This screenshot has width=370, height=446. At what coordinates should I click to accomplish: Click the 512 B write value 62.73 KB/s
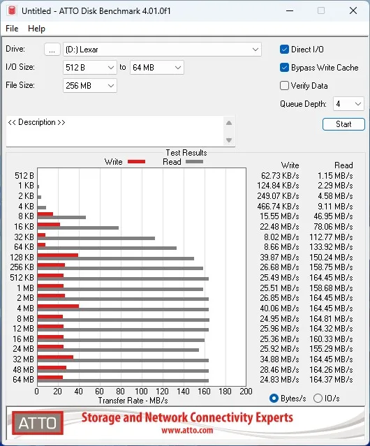coord(280,176)
